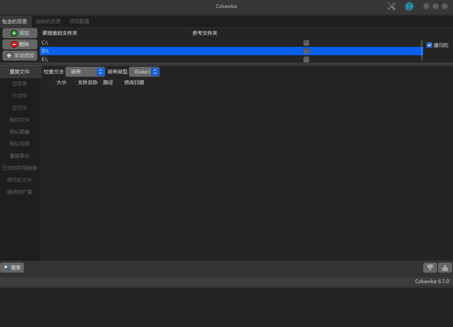The width and height of the screenshot is (453, 327).
Task: Select 重复文件 in sidebar
Action: (x=20, y=72)
